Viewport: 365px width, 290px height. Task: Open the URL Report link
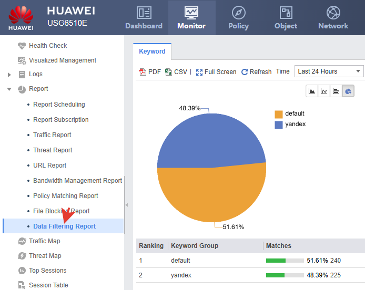pos(49,165)
